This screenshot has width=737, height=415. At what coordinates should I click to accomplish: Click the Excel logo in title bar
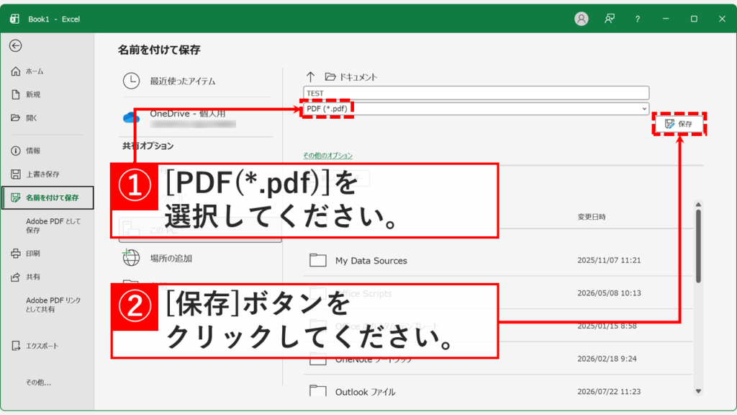(14, 19)
